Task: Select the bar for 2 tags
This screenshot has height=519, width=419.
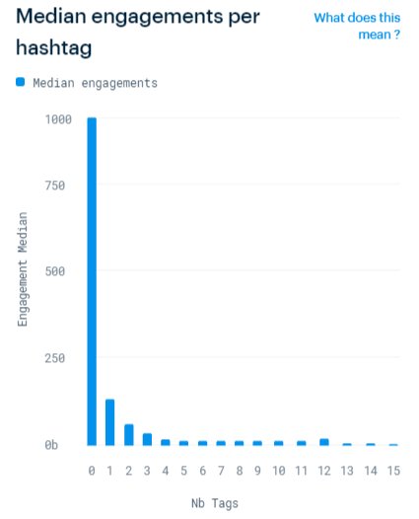Action: [128, 434]
